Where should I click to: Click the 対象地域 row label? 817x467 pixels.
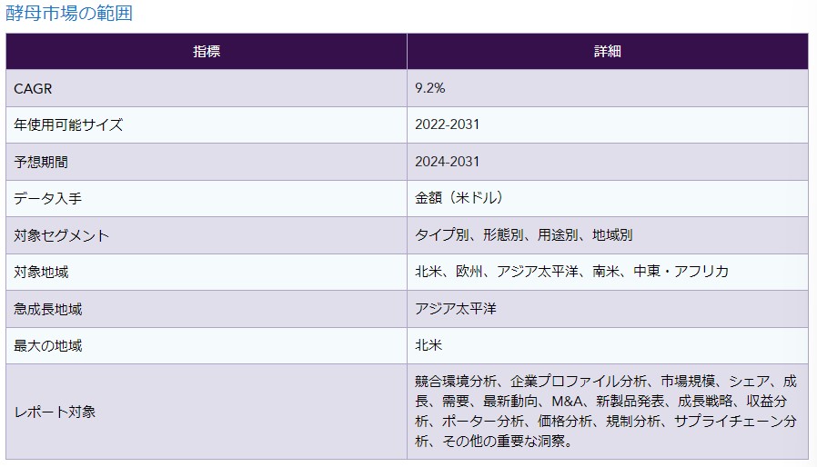(x=41, y=272)
